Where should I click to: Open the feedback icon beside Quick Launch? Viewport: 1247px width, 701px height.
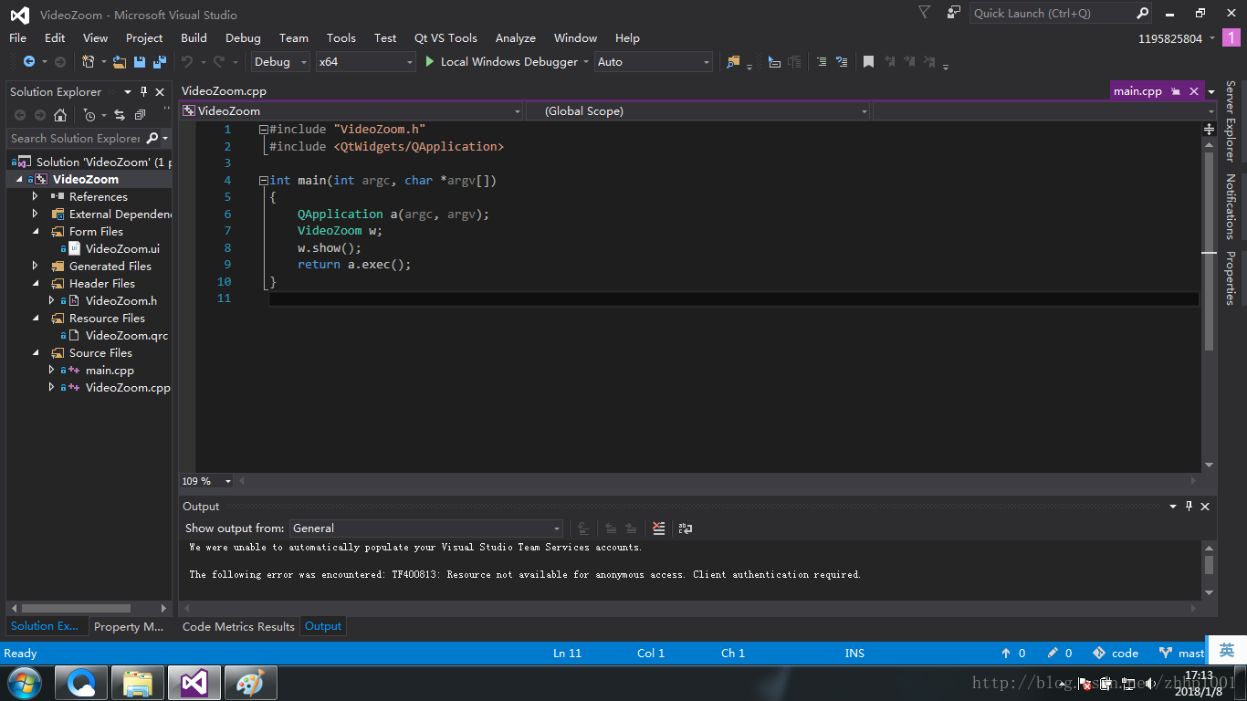[x=953, y=13]
